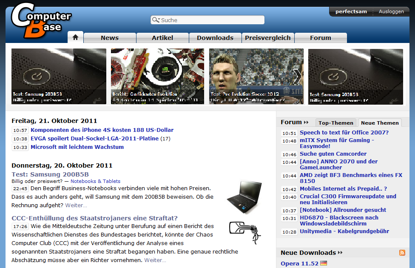Open thread Mobiles Internet als Prepaid
This screenshot has height=268, width=415.
click(343, 188)
